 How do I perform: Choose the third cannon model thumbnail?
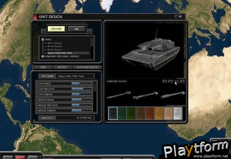pyautogui.click(x=173, y=95)
